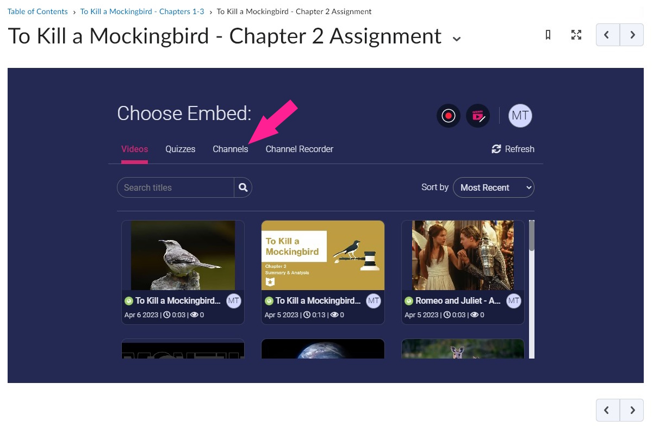The image size is (653, 427).
Task: Click the Refresh button
Action: tap(513, 149)
